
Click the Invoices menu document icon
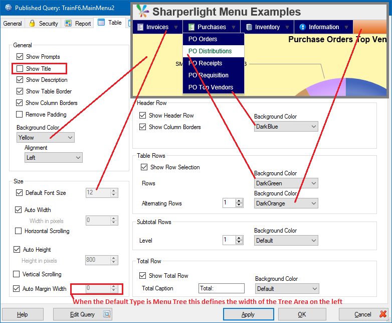[140, 27]
